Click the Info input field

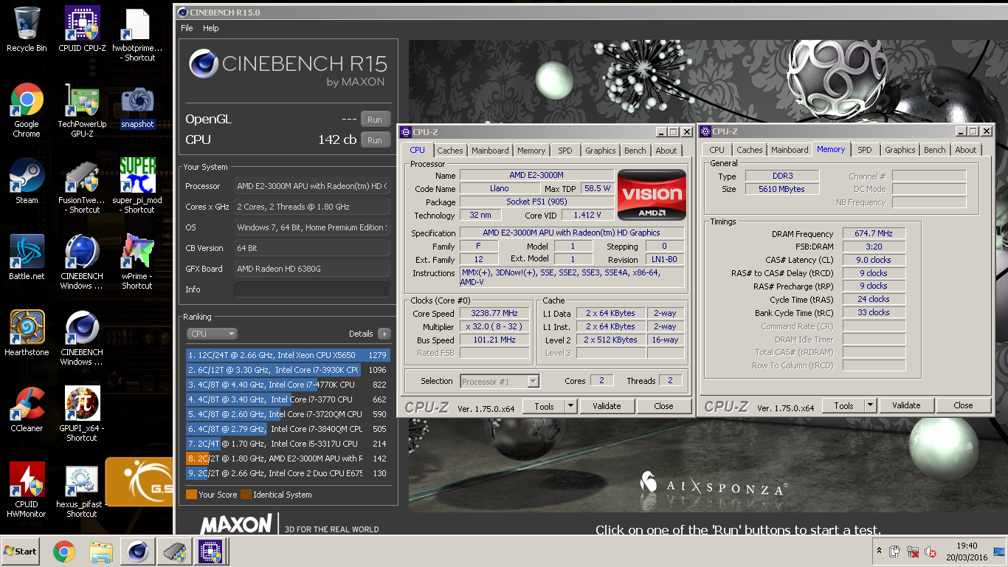pyautogui.click(x=311, y=289)
